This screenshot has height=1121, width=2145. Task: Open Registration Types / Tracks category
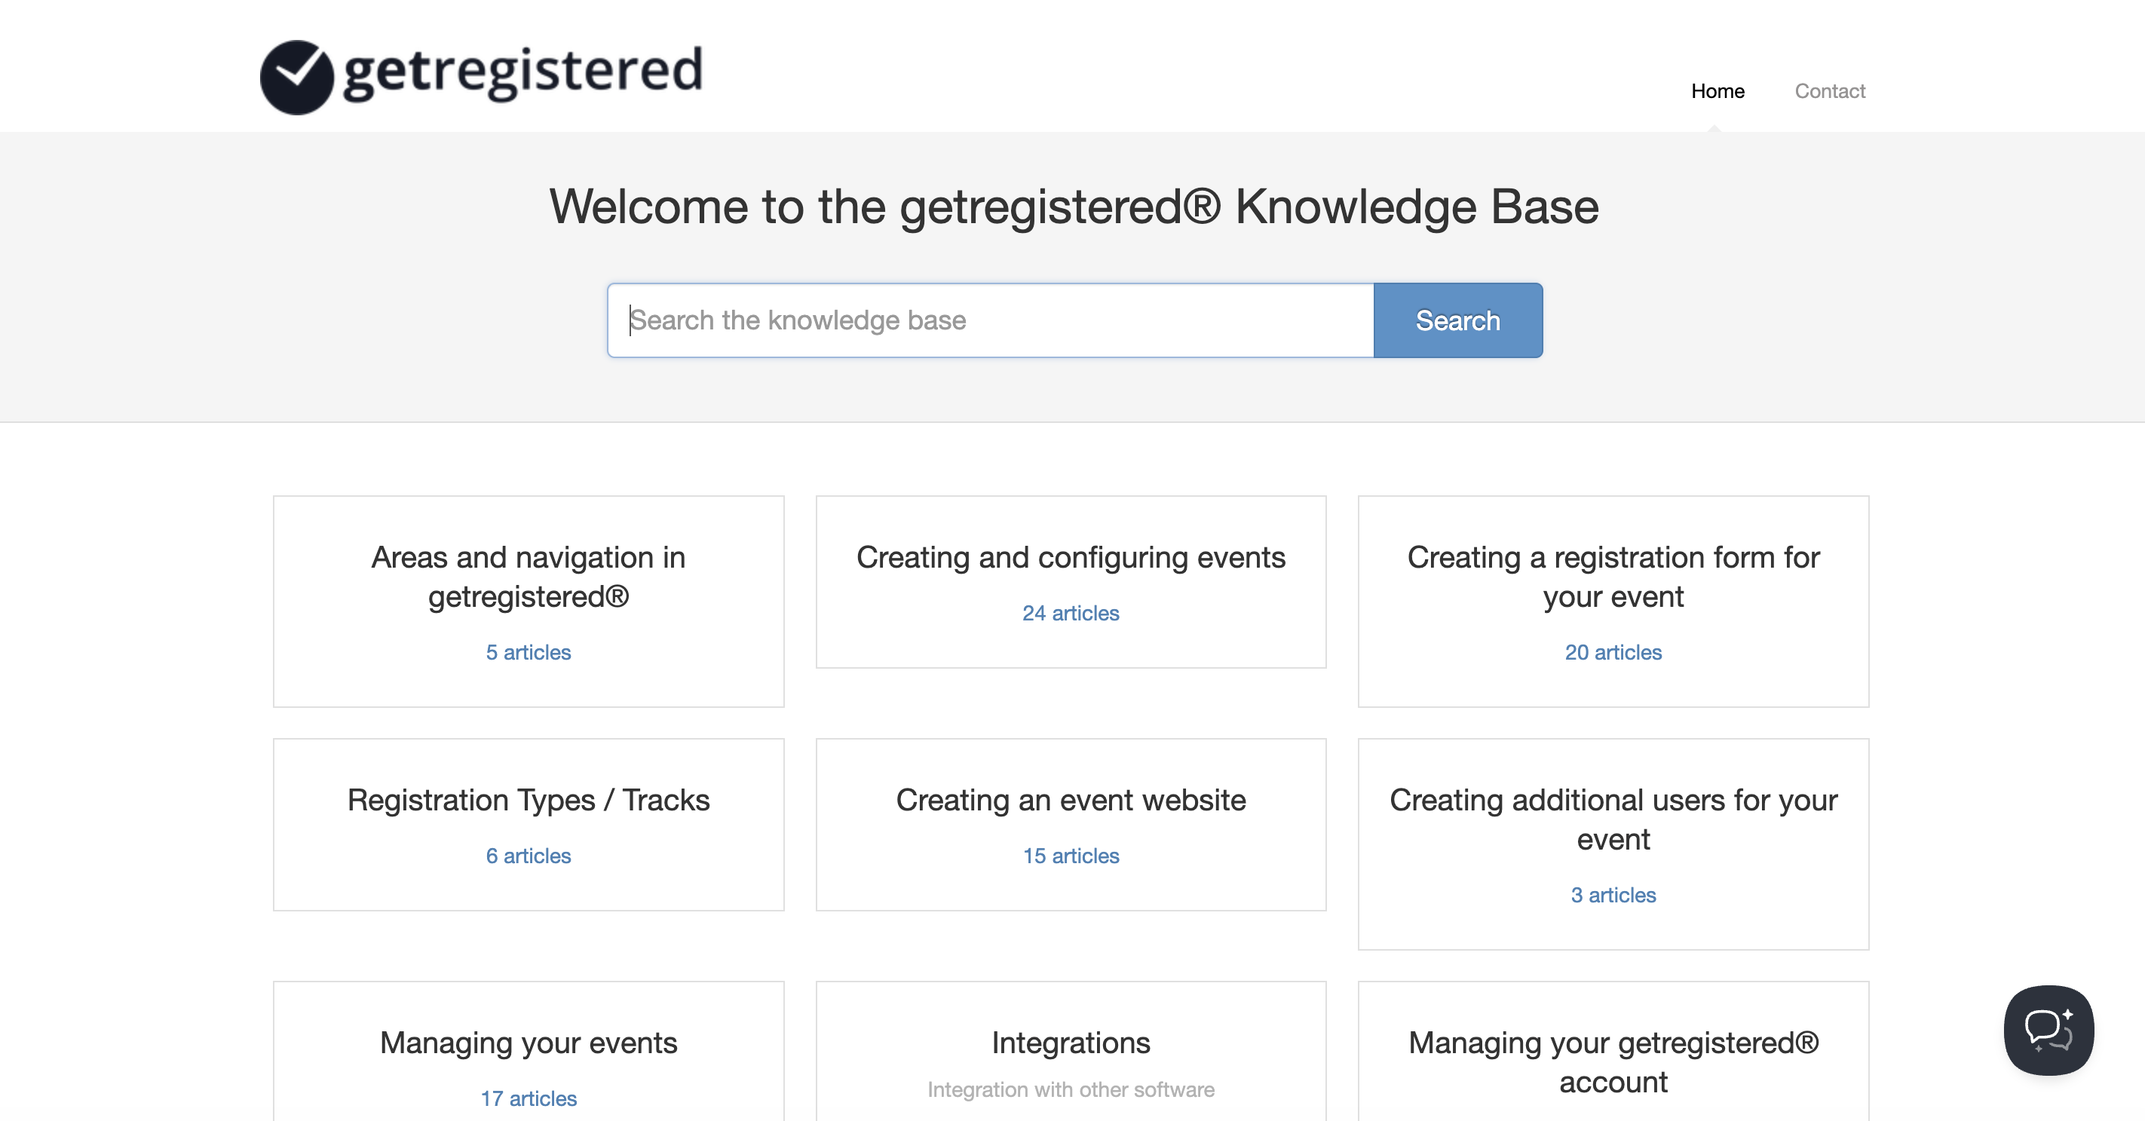coord(528,800)
